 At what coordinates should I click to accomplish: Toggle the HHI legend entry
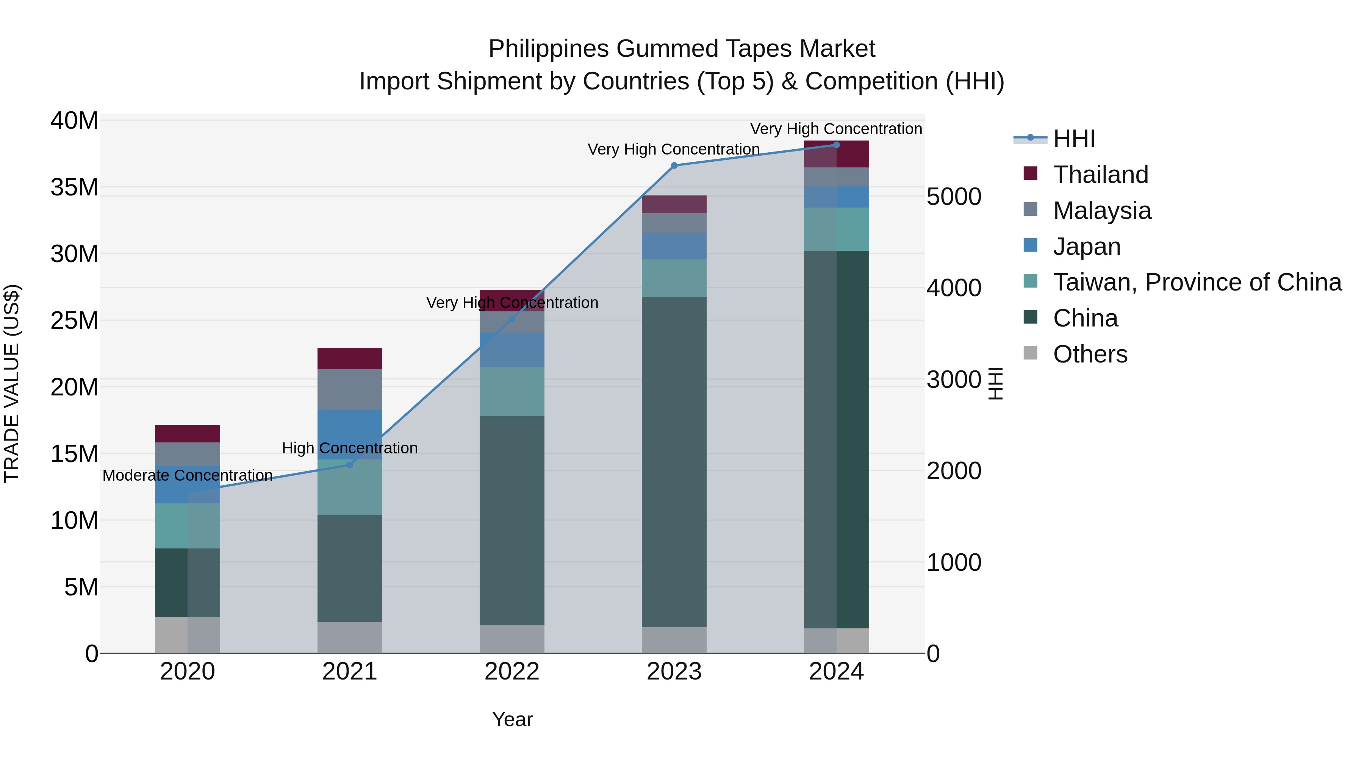[1054, 139]
